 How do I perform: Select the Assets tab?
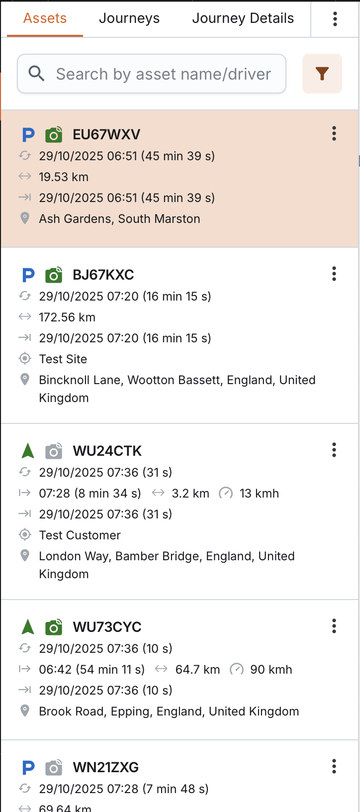(45, 18)
